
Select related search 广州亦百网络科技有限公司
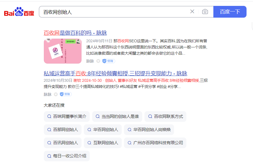[x=155, y=143]
